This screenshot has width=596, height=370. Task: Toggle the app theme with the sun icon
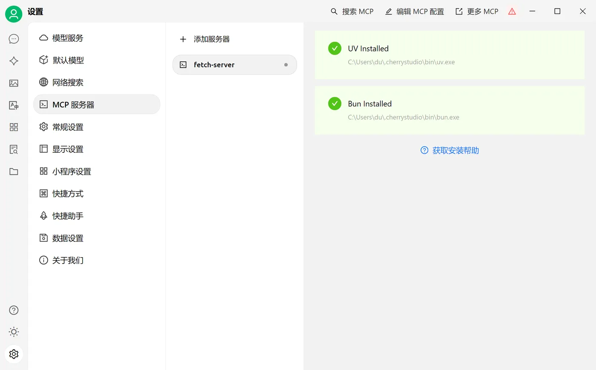coord(13,332)
